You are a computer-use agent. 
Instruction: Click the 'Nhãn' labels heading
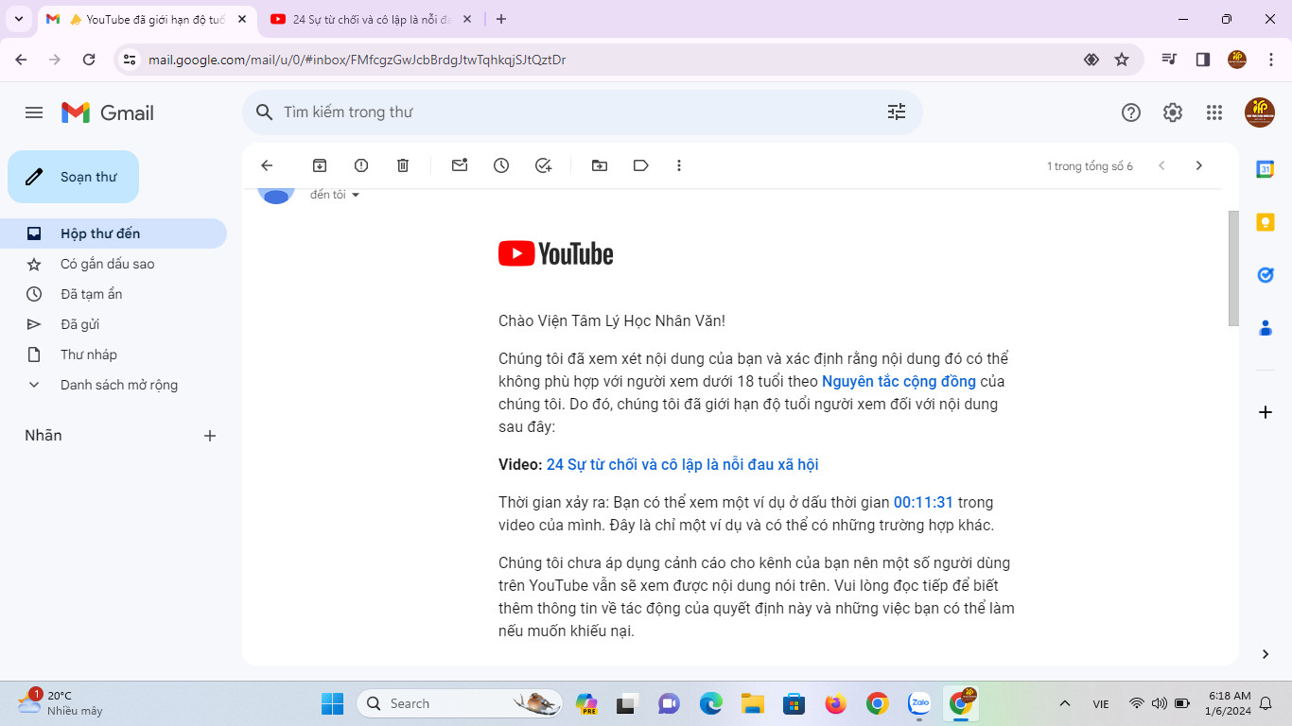pyautogui.click(x=44, y=436)
